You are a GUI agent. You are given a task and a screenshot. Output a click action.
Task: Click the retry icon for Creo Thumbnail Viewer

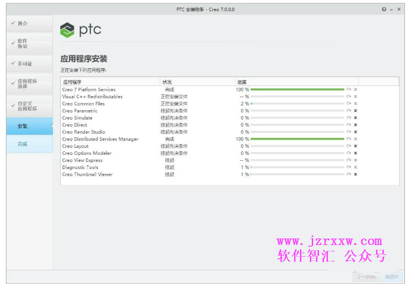pyautogui.click(x=349, y=174)
